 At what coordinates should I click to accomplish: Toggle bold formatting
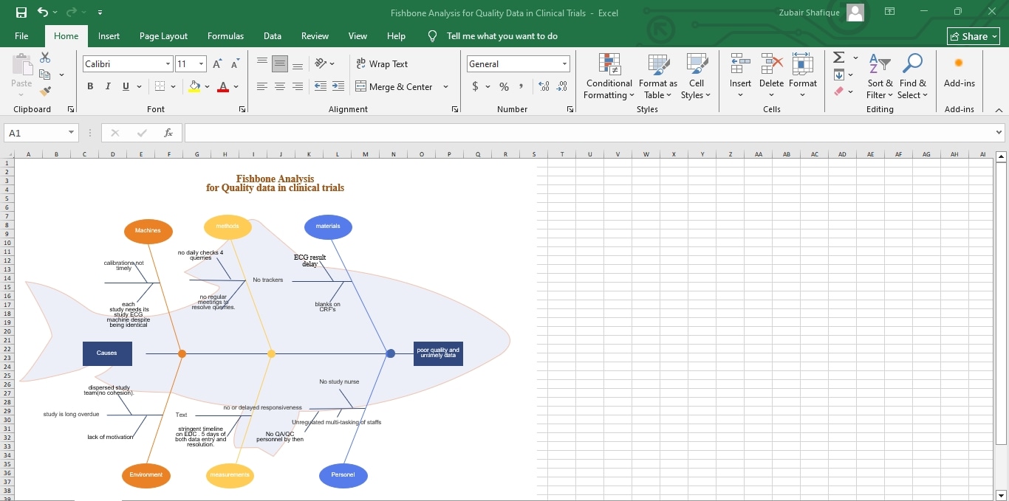pyautogui.click(x=89, y=86)
